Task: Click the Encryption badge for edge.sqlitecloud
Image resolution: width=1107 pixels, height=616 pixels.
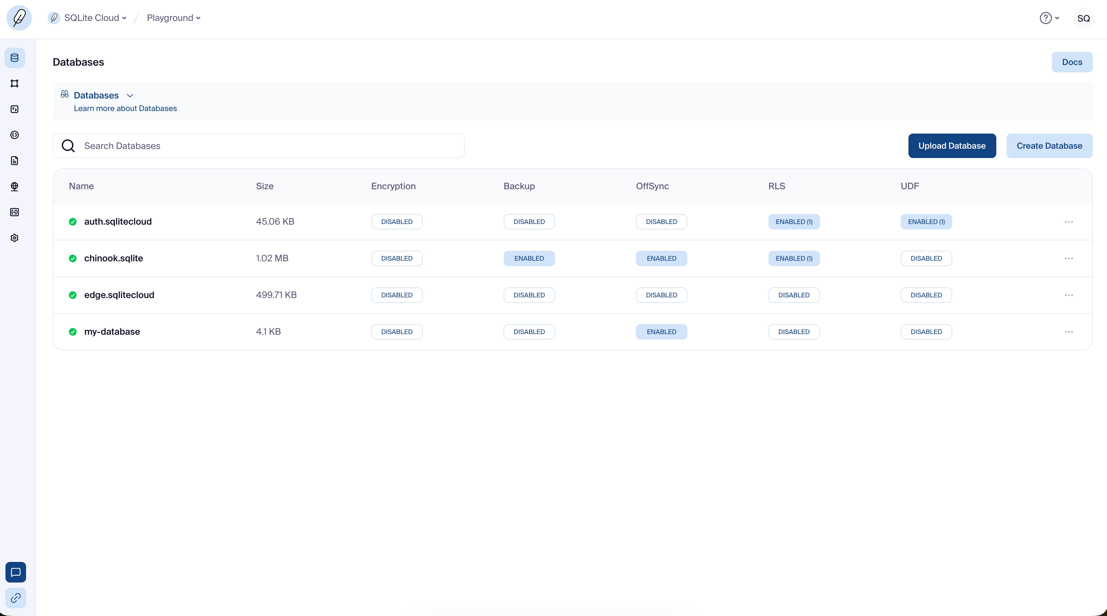Action: tap(397, 295)
